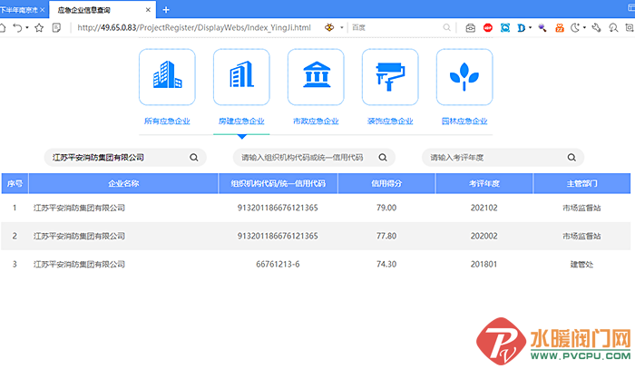Viewport: 635px width, 369px height.
Task: Select company name in row 3
Action: tap(79, 264)
